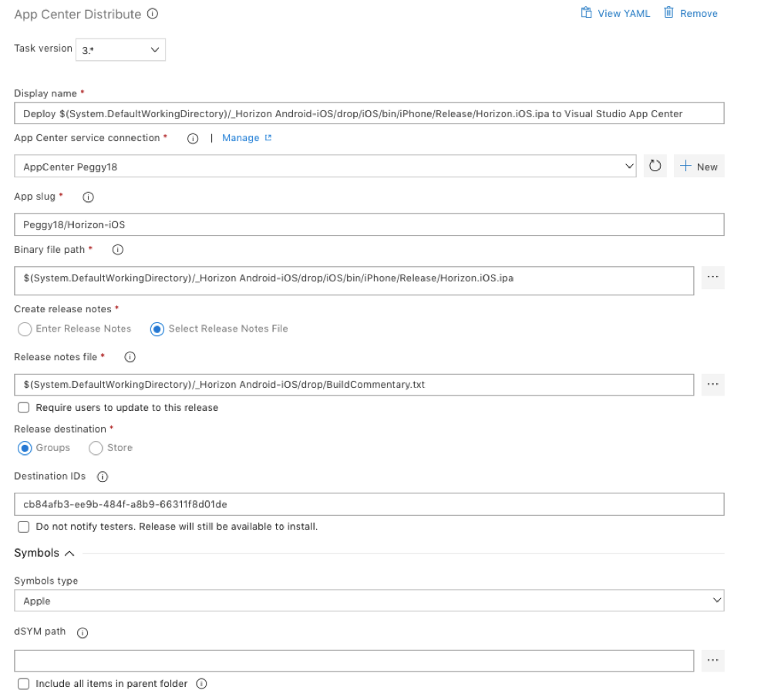Screen dimensions: 761x697
Task: Show info for dSYM path
Action: point(82,633)
